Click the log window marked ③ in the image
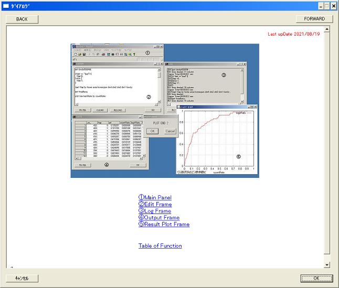 click(x=204, y=84)
